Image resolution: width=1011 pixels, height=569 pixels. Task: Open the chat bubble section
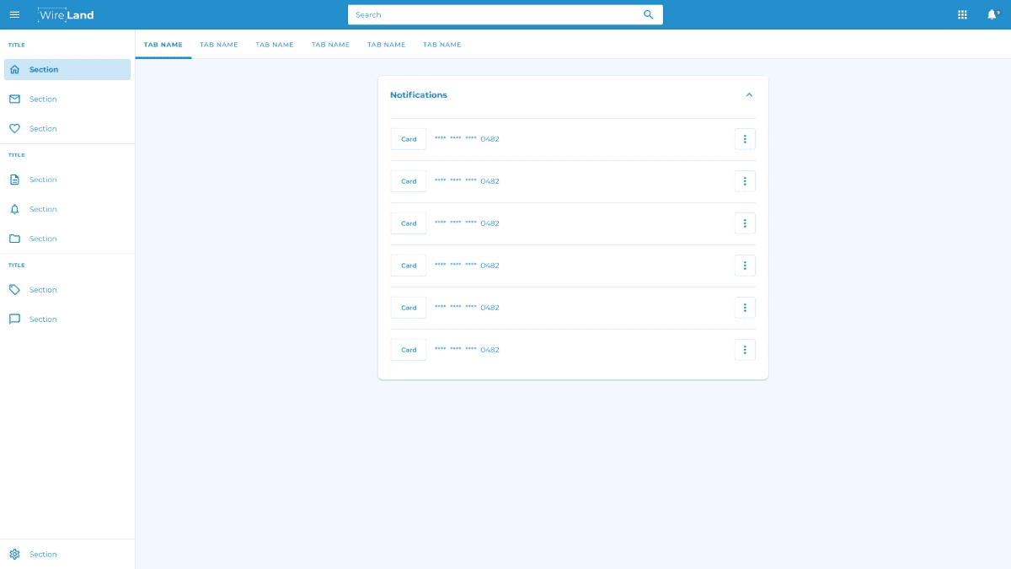tap(67, 319)
